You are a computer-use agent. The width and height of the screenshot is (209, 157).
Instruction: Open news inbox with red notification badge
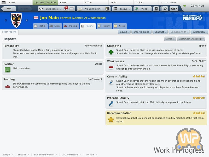coord(66,9)
